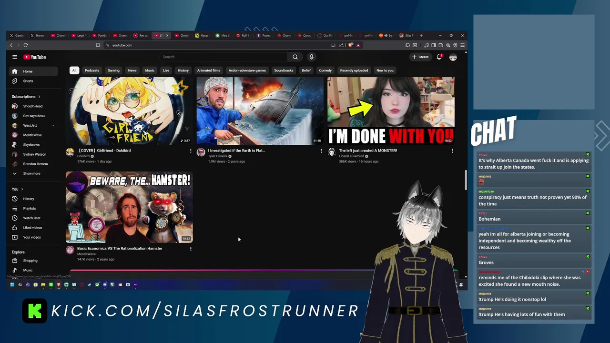The height and width of the screenshot is (343, 610).
Task: Open Your videos in sidebar
Action: tap(33, 237)
